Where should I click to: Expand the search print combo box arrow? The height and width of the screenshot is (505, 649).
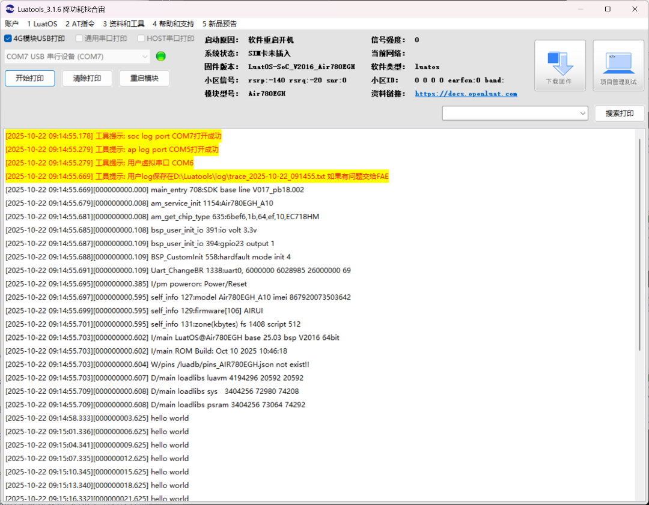coord(582,113)
